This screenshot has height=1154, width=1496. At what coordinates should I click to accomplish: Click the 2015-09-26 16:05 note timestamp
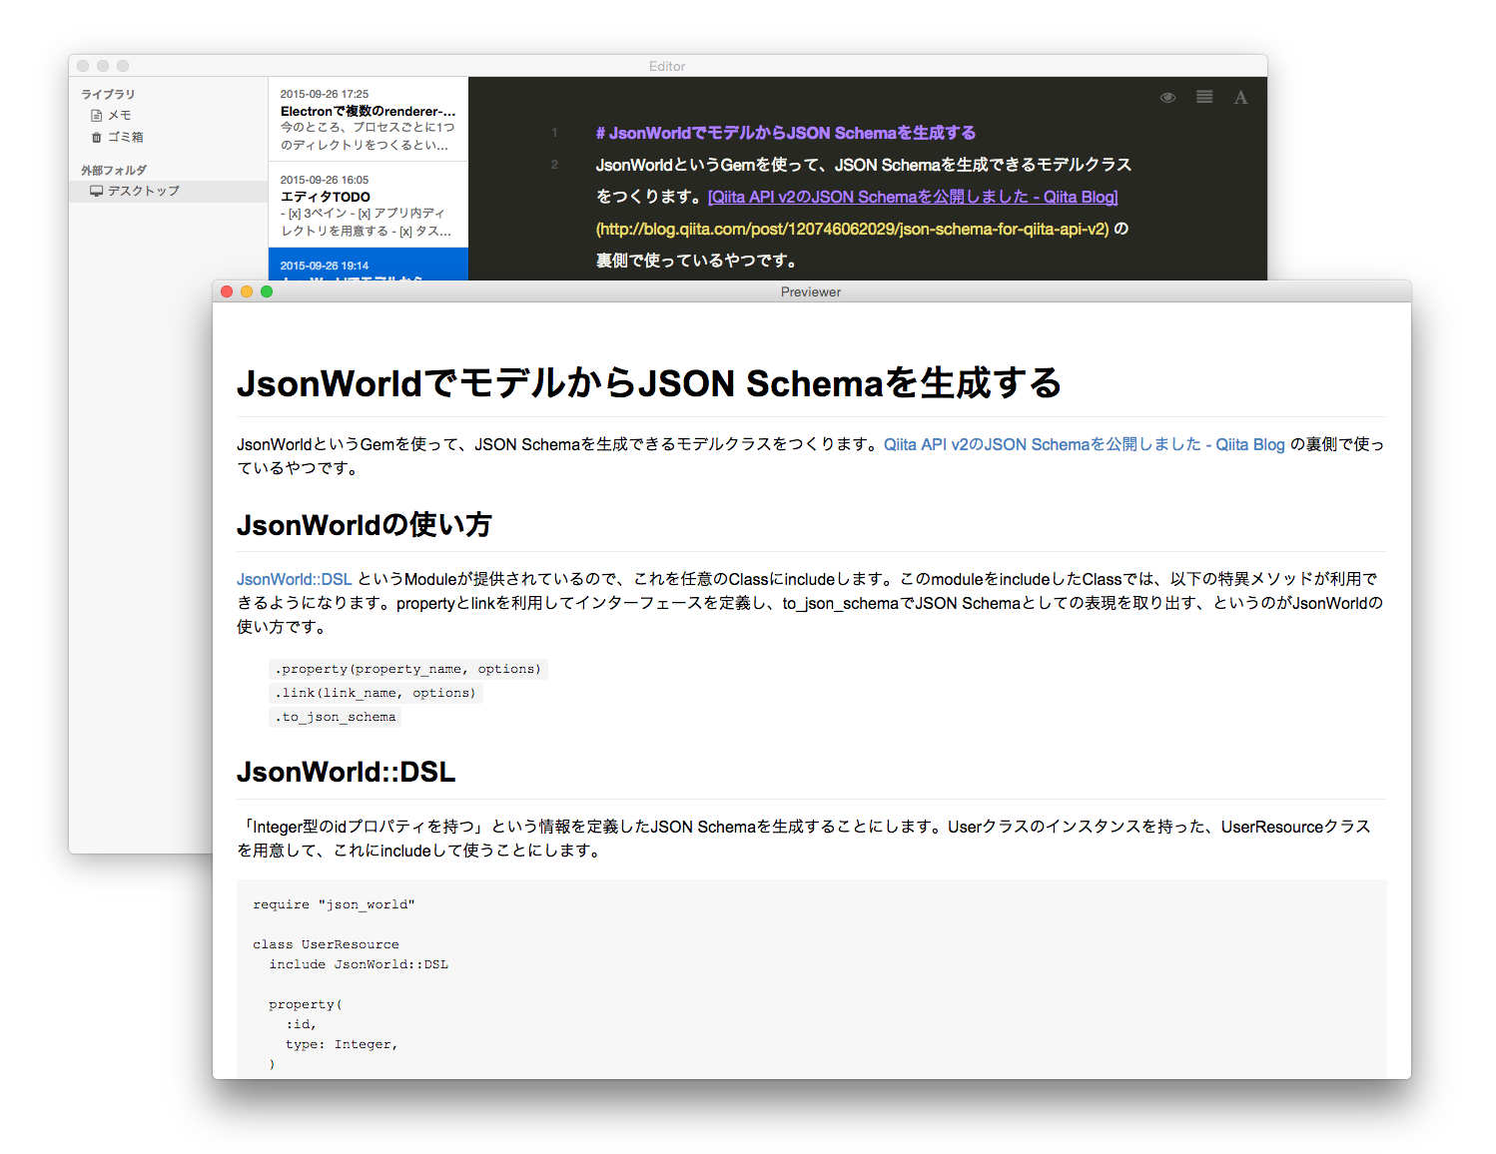(325, 180)
